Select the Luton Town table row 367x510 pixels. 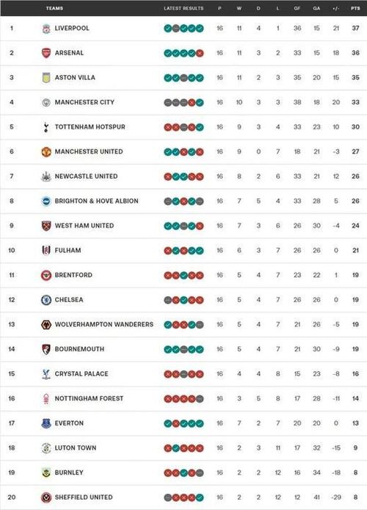[x=183, y=448]
